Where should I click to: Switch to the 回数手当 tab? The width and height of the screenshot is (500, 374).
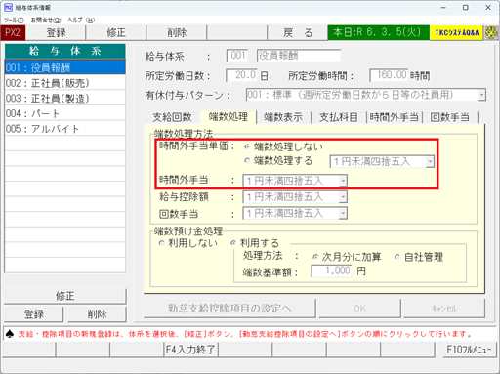(x=450, y=117)
